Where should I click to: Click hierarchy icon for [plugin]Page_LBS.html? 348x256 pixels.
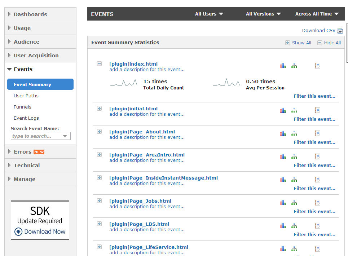click(294, 226)
